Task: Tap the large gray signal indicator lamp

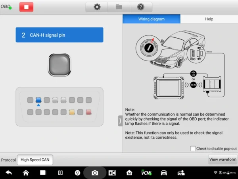Action: coord(59,64)
